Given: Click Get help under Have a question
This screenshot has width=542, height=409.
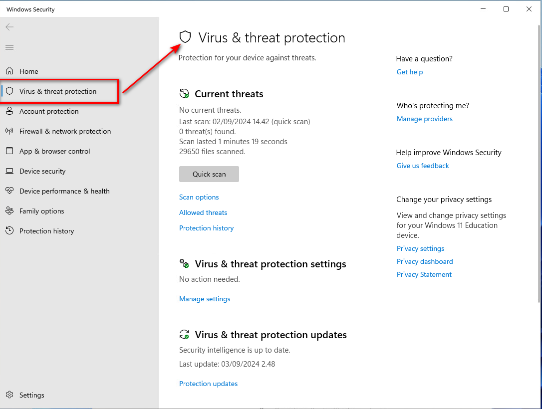Looking at the screenshot, I should coord(409,72).
